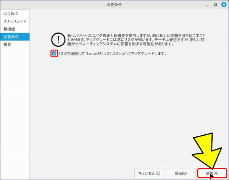Select 新機能 in the sidebar
The image size is (229, 180).
click(x=15, y=29)
